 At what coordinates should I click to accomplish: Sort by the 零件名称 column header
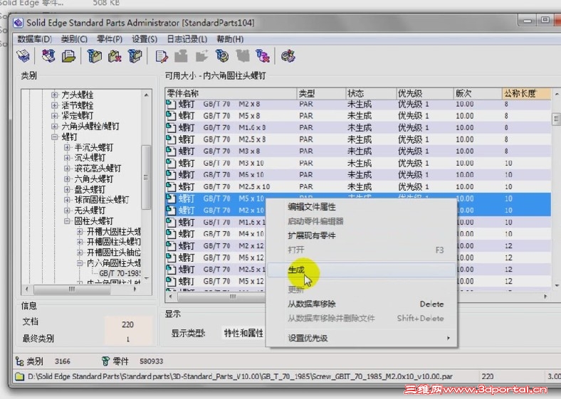pyautogui.click(x=231, y=94)
